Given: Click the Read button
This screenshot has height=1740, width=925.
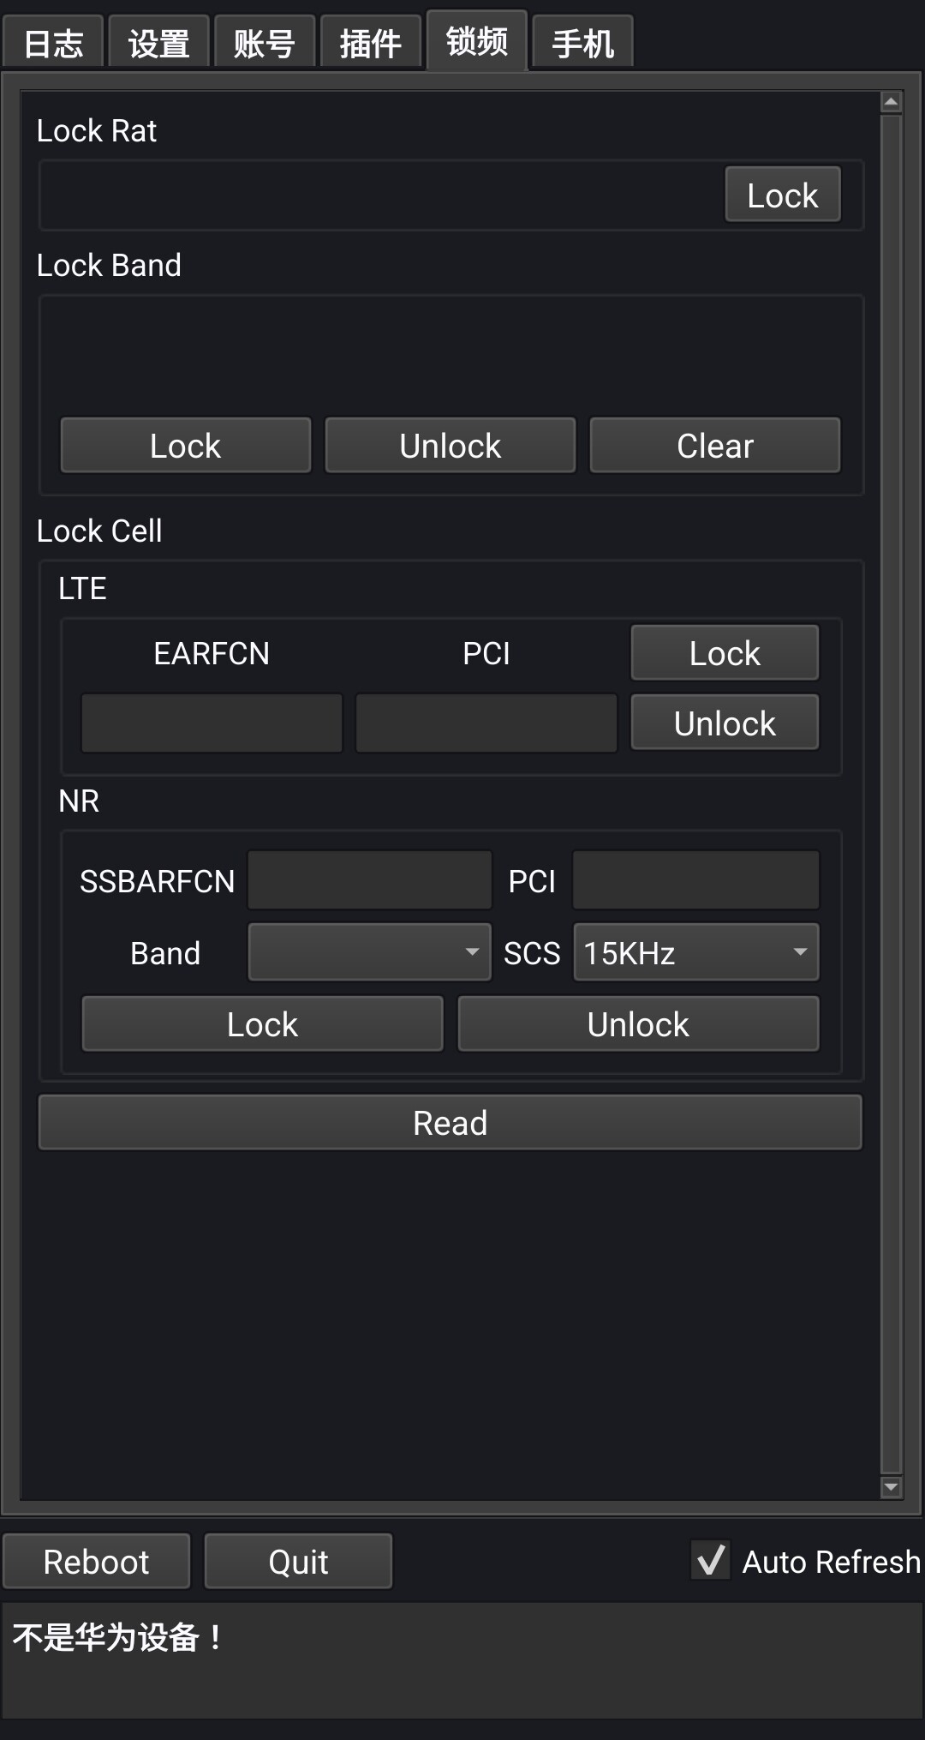Looking at the screenshot, I should 450,1123.
